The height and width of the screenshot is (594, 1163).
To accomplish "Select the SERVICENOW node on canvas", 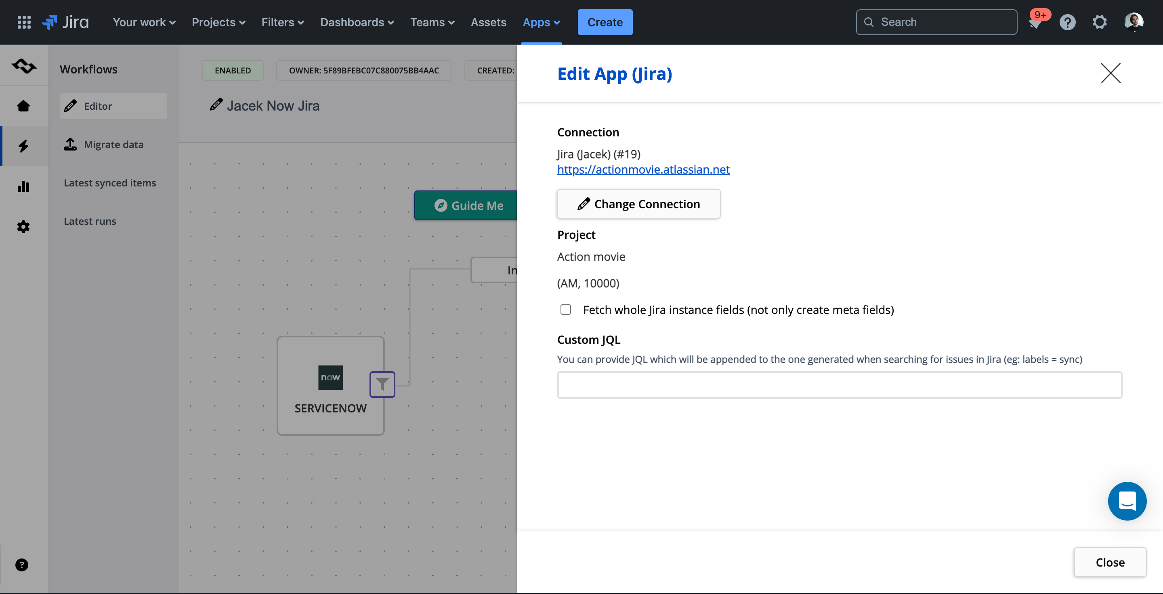I will (330, 386).
